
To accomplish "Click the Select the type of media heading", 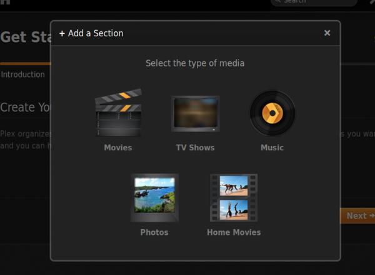I will coord(195,63).
